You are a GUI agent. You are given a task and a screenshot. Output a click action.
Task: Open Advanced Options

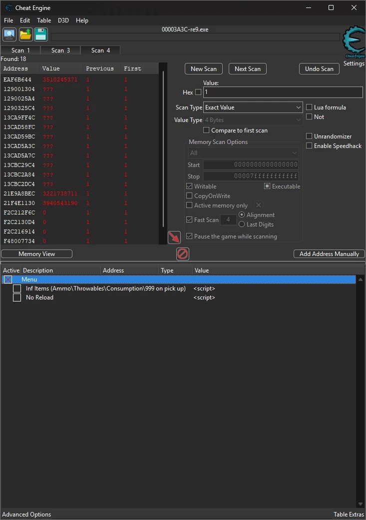(x=26, y=514)
